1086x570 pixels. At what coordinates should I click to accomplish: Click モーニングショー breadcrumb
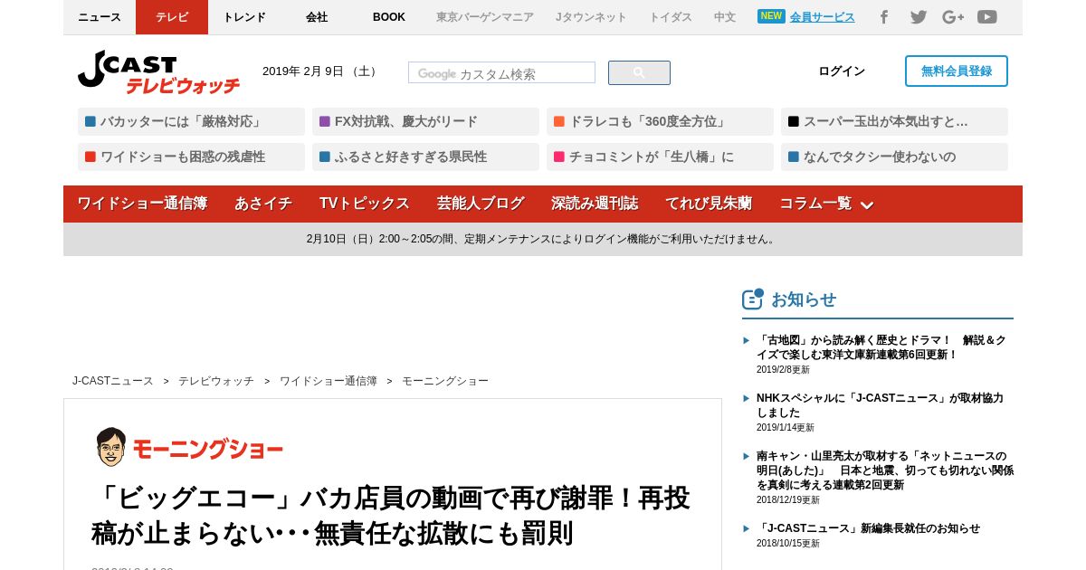[x=445, y=381]
